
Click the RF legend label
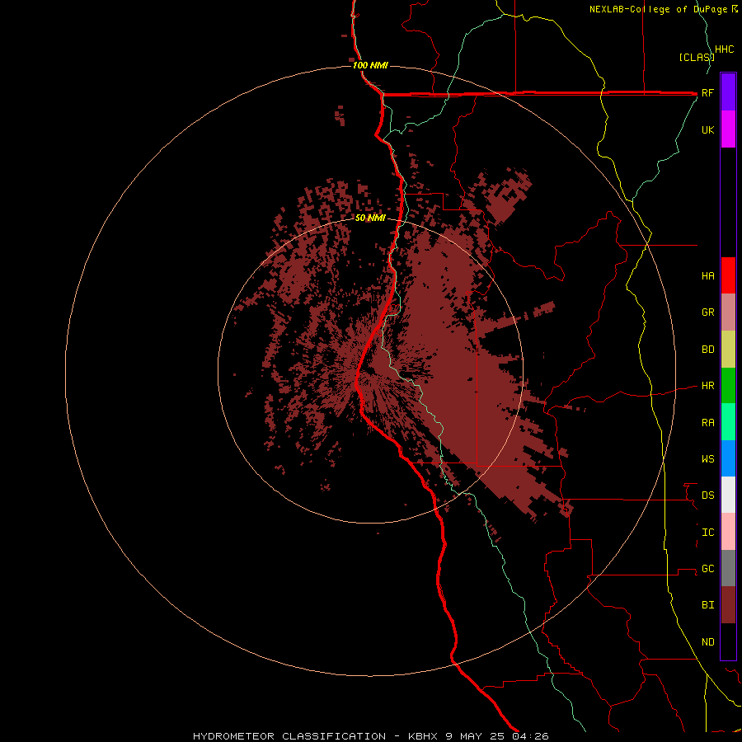click(708, 92)
